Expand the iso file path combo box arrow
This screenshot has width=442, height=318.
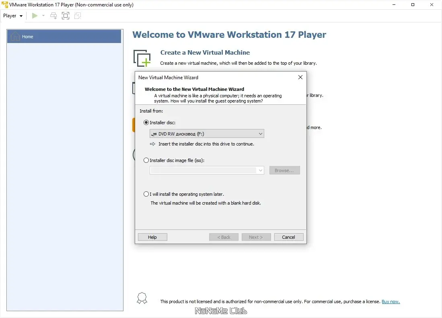coord(261,170)
